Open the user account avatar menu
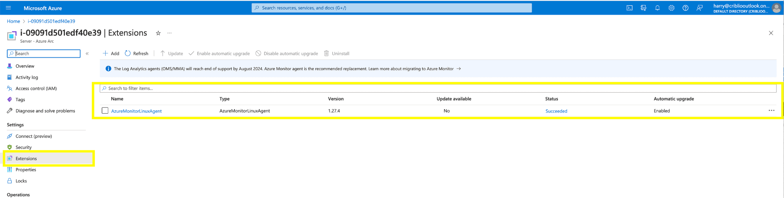784x198 pixels. click(776, 8)
